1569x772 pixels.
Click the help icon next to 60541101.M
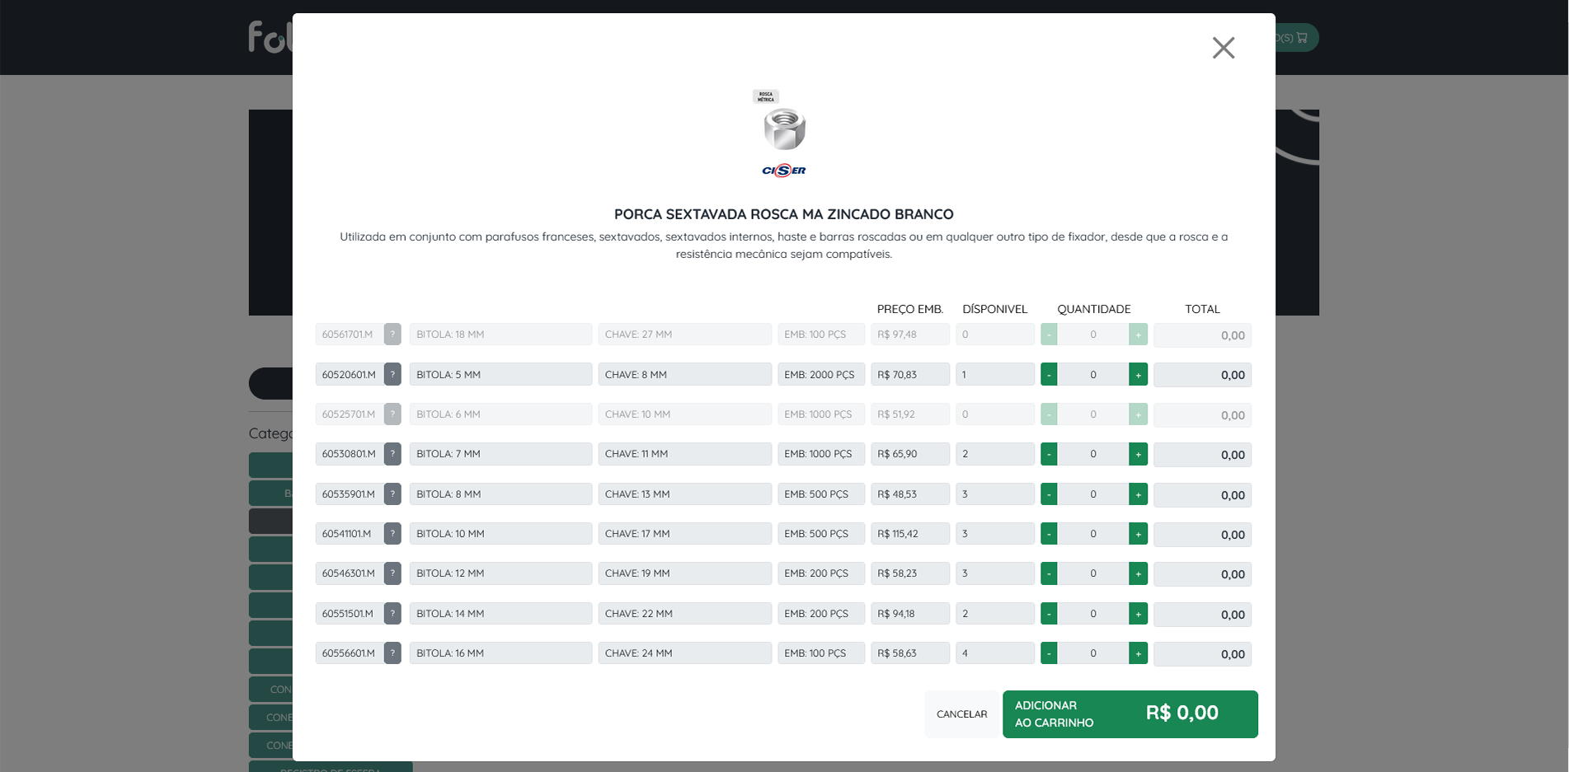pos(392,534)
